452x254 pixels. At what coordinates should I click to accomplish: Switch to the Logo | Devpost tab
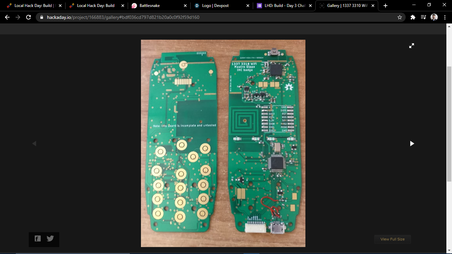click(221, 6)
